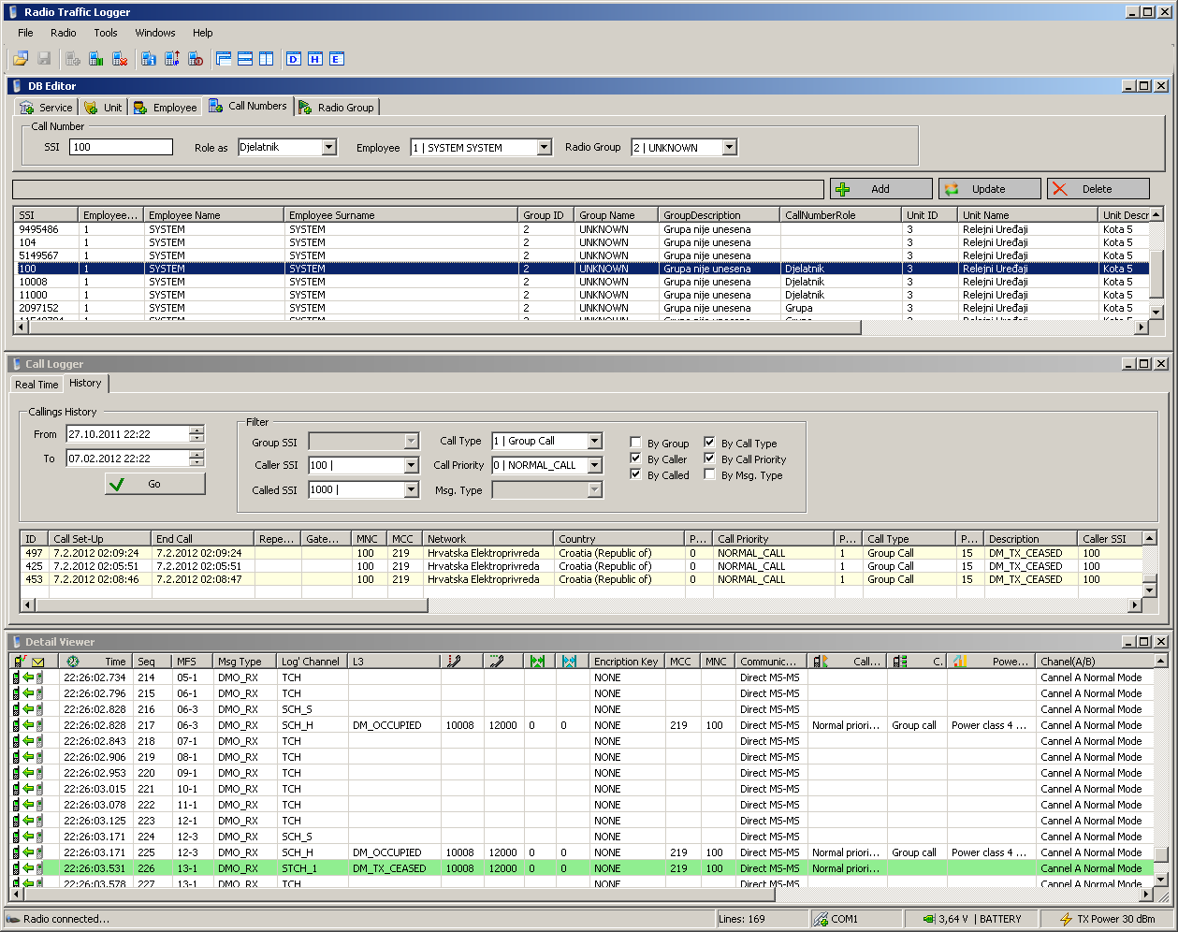Open the Radio Group combo box
1178x932 pixels.
point(729,147)
